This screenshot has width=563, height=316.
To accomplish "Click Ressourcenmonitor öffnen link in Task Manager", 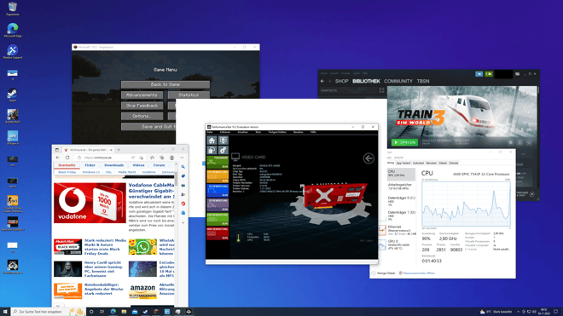I will tap(419, 273).
